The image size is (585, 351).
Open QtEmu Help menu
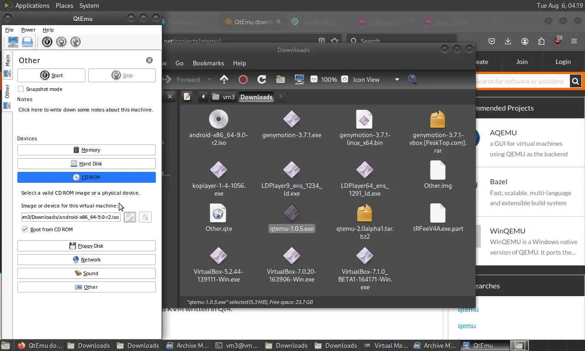tap(48, 30)
